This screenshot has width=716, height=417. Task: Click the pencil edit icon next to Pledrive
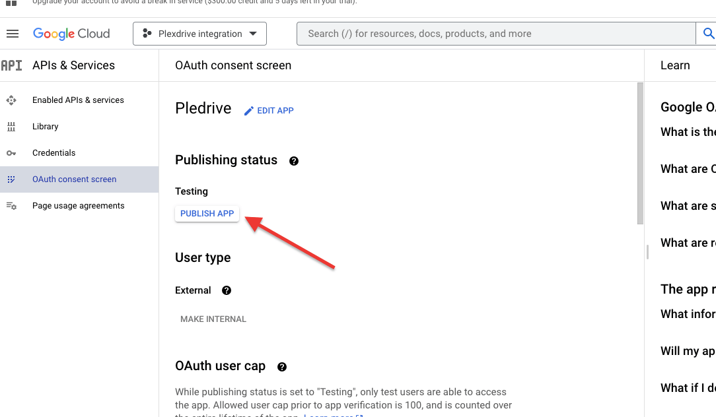249,111
